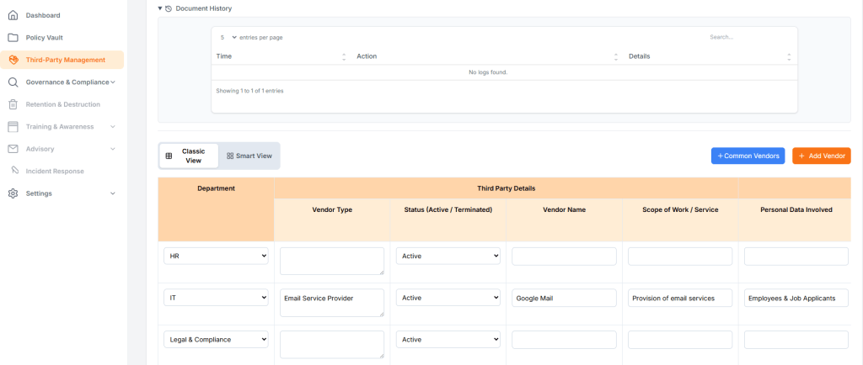Click the Advisory envelope icon

pos(13,149)
